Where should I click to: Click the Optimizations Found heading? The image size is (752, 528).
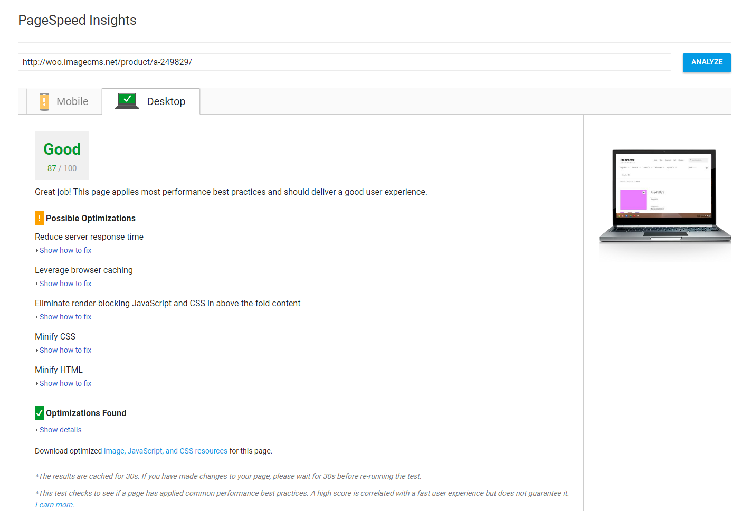[86, 413]
